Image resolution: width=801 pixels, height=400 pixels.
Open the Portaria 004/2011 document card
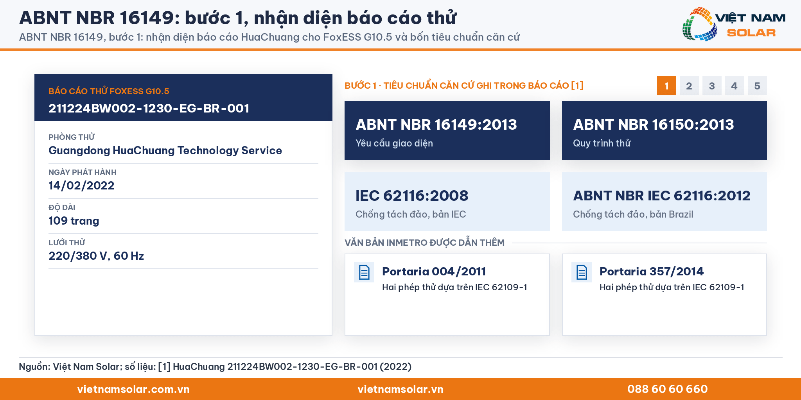click(x=447, y=295)
